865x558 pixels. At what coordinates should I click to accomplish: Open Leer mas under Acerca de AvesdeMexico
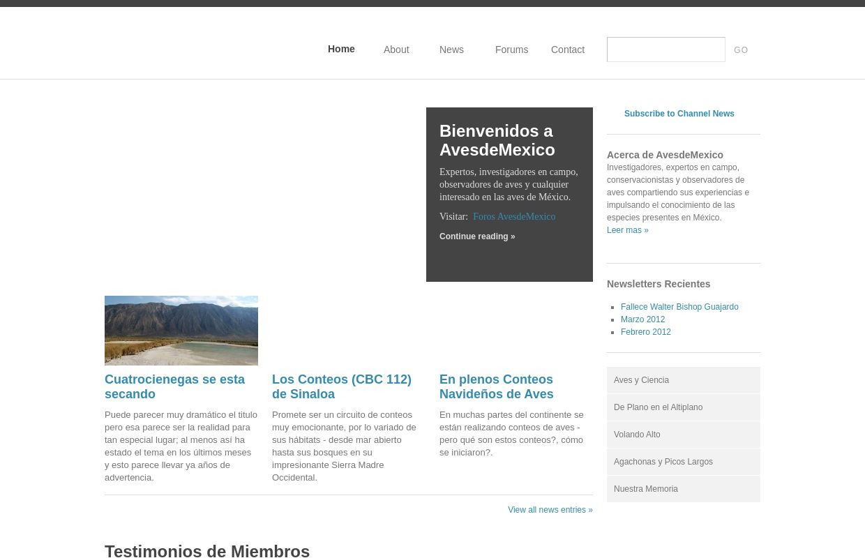tap(626, 230)
